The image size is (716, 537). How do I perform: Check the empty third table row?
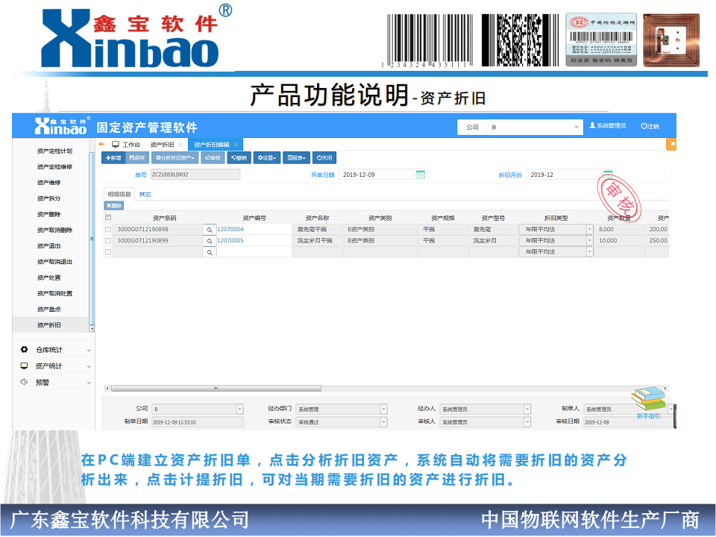tap(108, 252)
